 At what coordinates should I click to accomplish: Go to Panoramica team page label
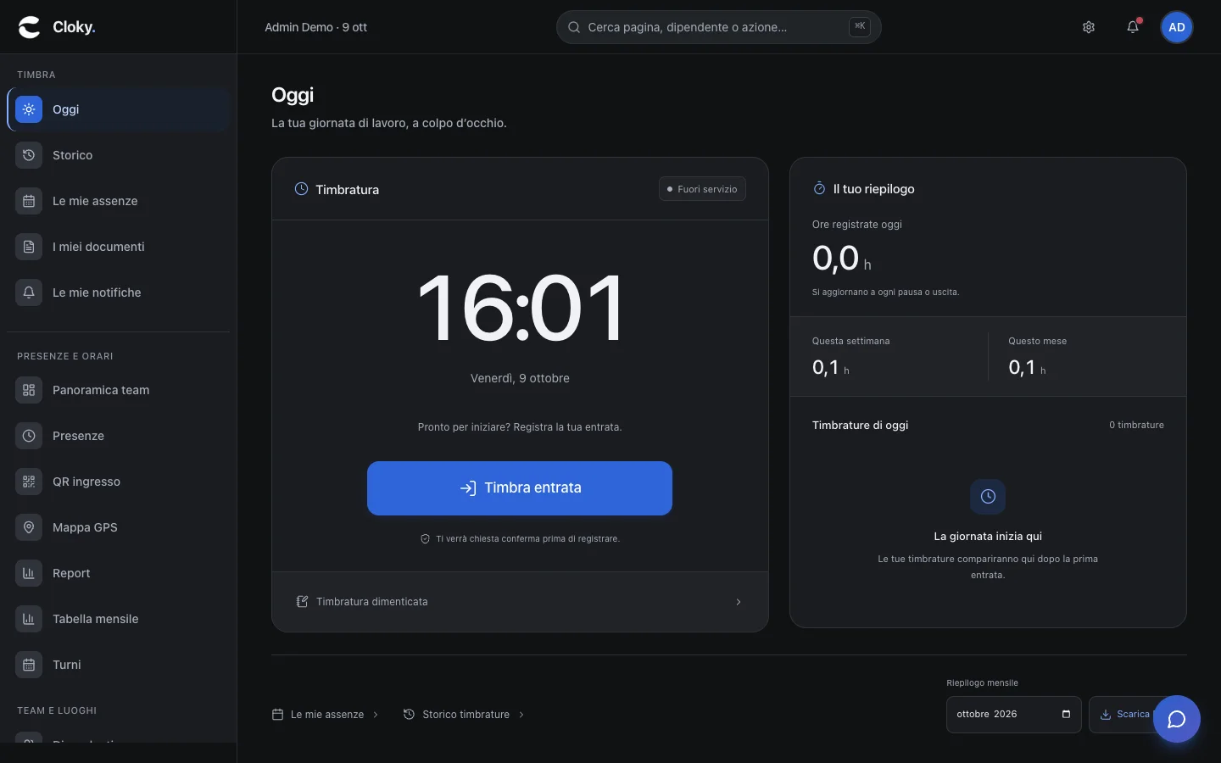[x=101, y=390]
